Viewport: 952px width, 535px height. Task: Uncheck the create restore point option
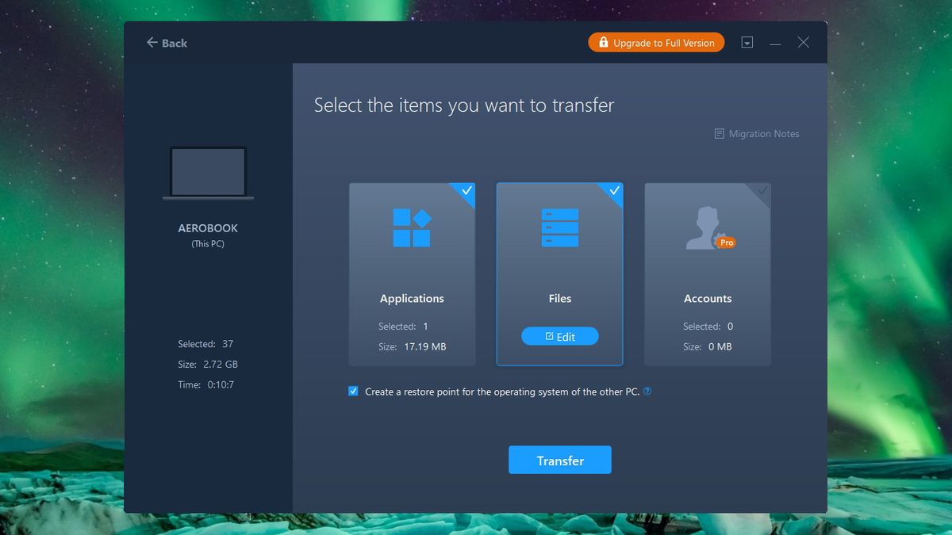pos(352,391)
